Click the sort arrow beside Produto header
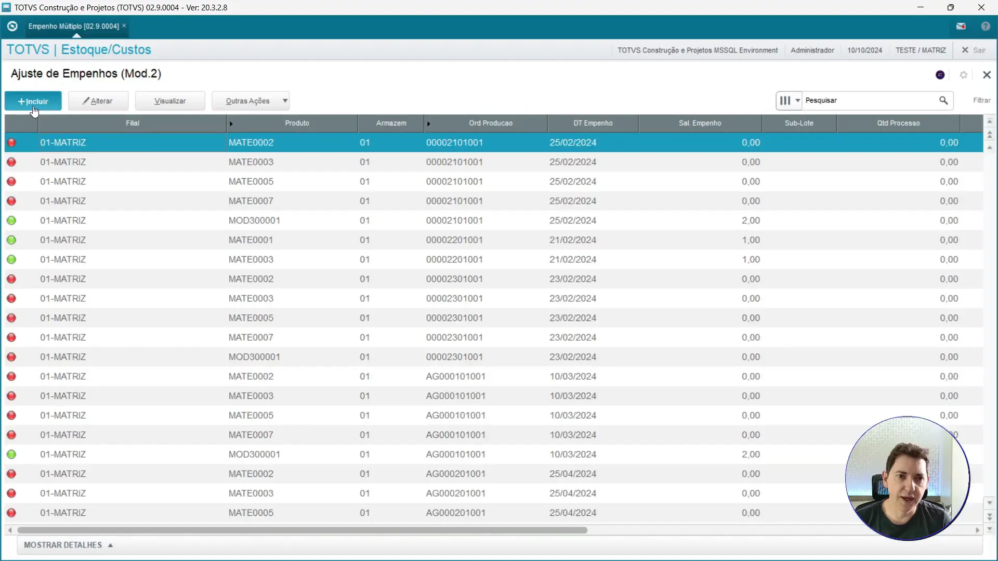This screenshot has height=561, width=998. click(x=231, y=124)
